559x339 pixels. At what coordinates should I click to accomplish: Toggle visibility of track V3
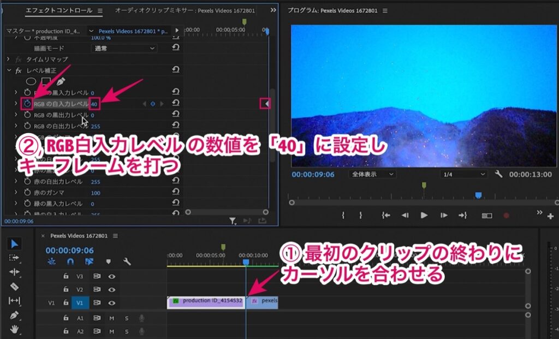coord(111,276)
